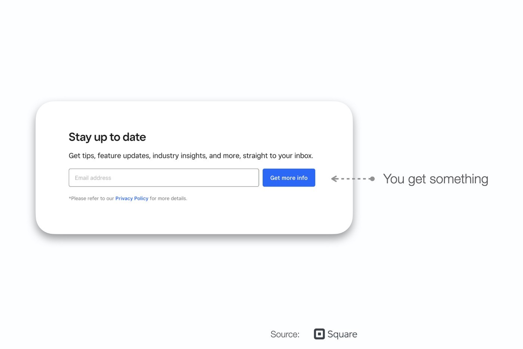Click the word "date" in the heading
Image resolution: width=523 pixels, height=349 pixels.
click(x=134, y=137)
